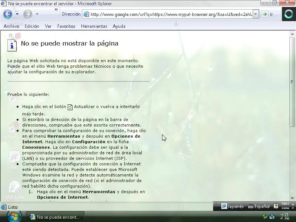Click the heading No se puede mostrar la página
This screenshot has width=296, height=222.
coord(70,44)
